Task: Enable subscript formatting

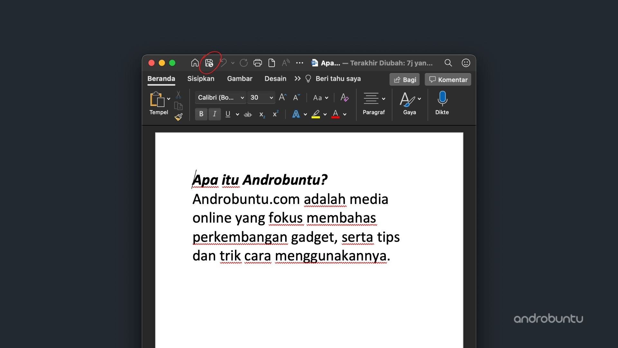Action: pyautogui.click(x=262, y=115)
